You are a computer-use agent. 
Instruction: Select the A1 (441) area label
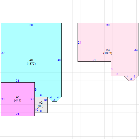18,99
